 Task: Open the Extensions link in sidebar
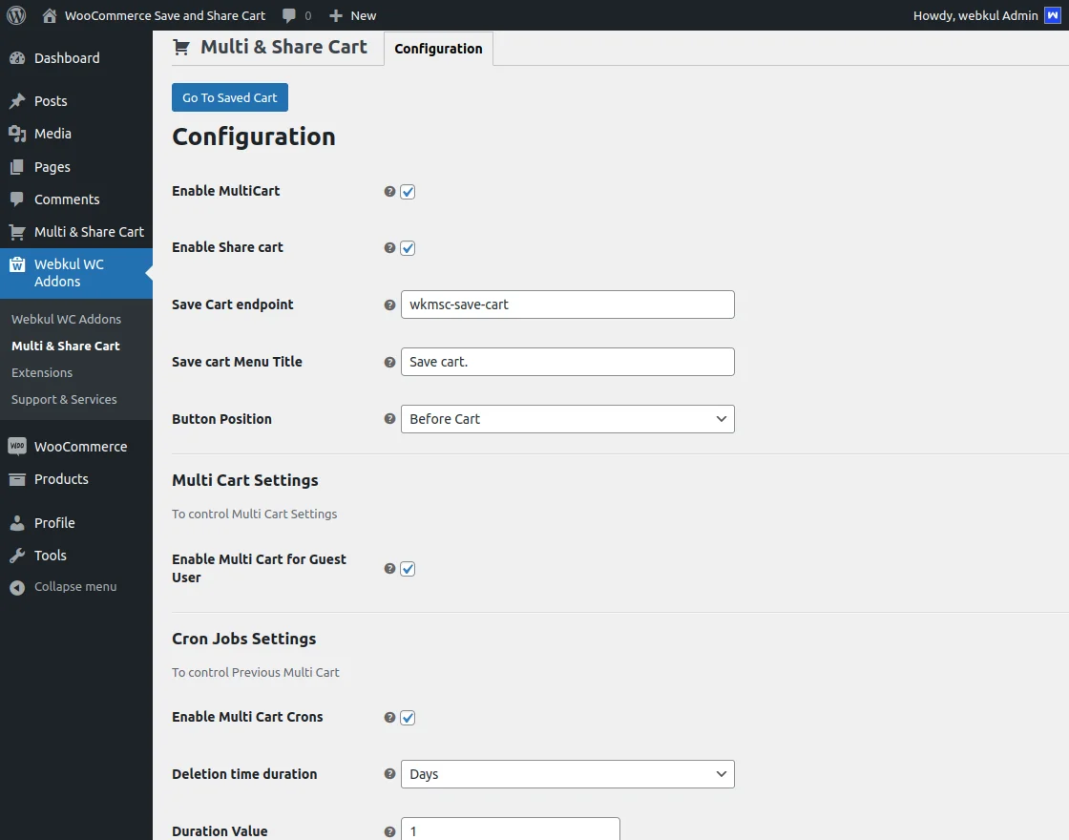pos(42,372)
